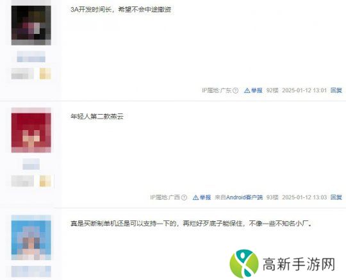Click the yellow level badge under first user
The width and height of the screenshot is (346, 280).
click(45, 74)
